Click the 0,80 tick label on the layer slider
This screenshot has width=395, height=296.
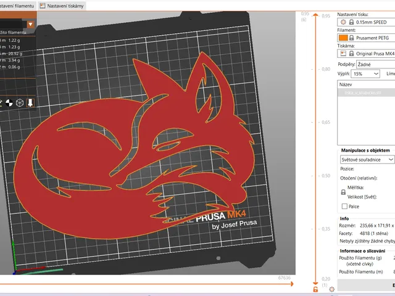tap(326, 69)
